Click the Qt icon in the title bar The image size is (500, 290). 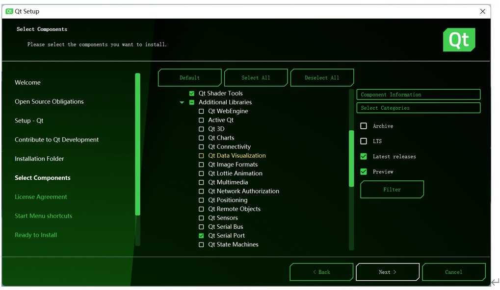9,11
